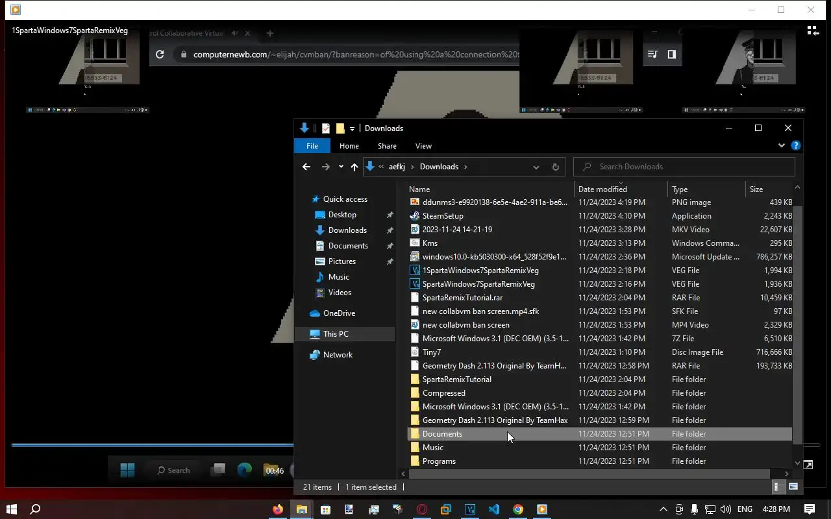The image size is (831, 519).
Task: Select This PC in navigation pane
Action: click(336, 334)
